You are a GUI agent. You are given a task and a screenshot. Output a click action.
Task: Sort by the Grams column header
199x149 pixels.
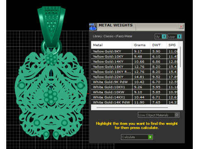141,45
